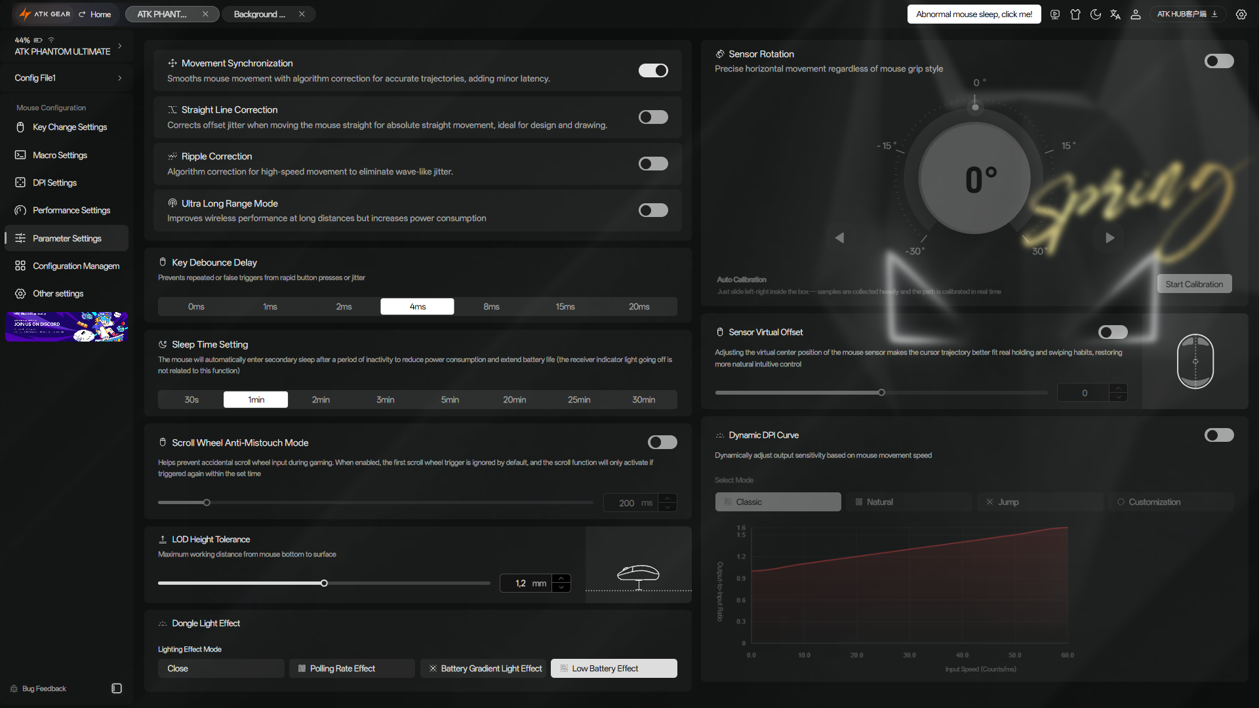Click the Other settings gear icon
The width and height of the screenshot is (1259, 708).
[x=20, y=294]
